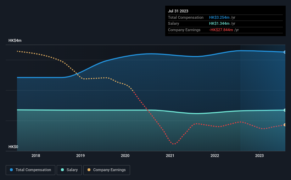Click the -HK$27.844m earnings value
This screenshot has height=180, width=291.
coord(221,30)
